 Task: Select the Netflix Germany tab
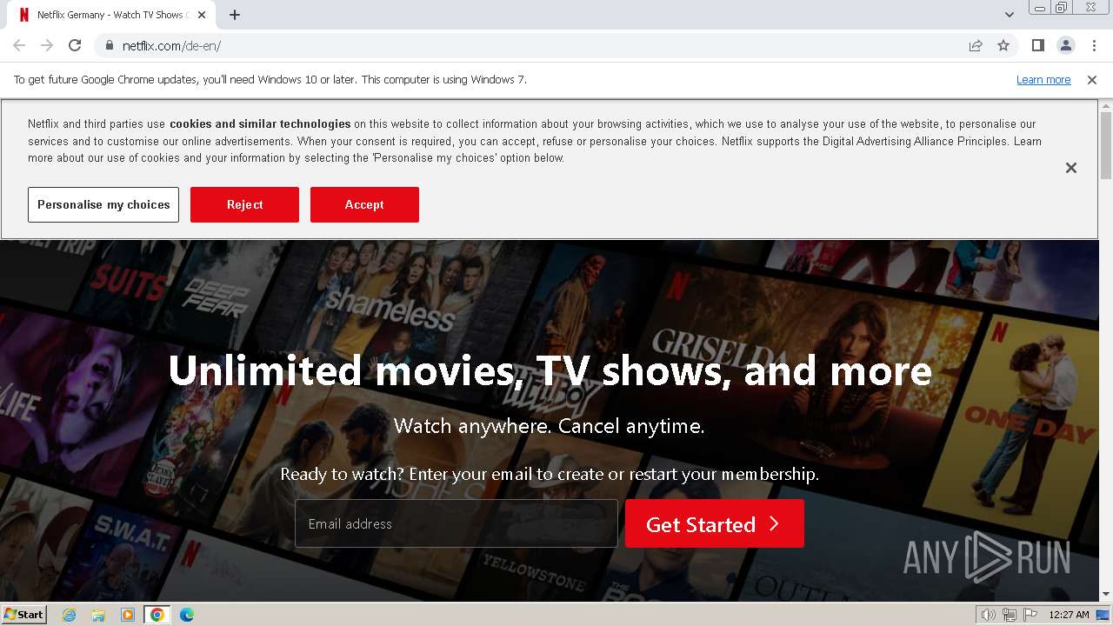pos(111,15)
